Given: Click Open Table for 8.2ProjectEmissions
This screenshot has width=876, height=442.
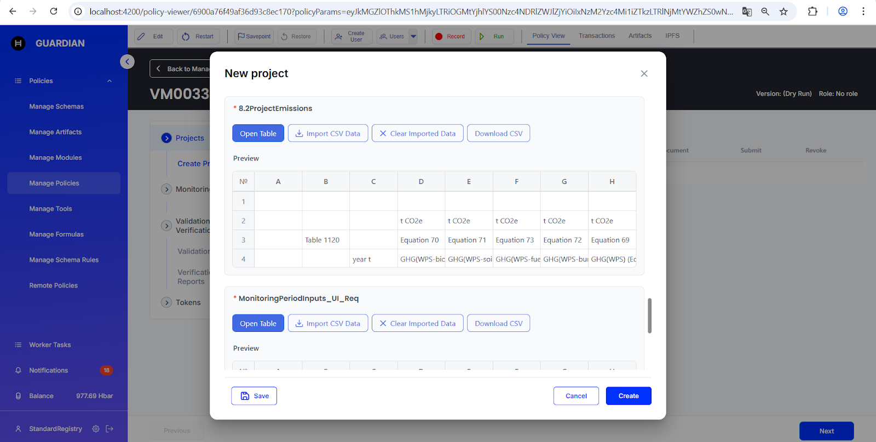Looking at the screenshot, I should [x=258, y=134].
